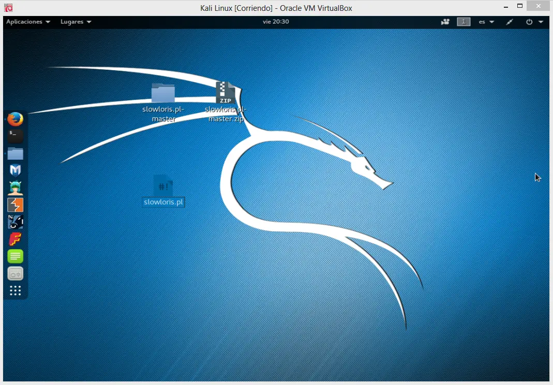The image size is (553, 385).
Task: Minimize the VirtualBox window
Action: pyautogui.click(x=506, y=6)
